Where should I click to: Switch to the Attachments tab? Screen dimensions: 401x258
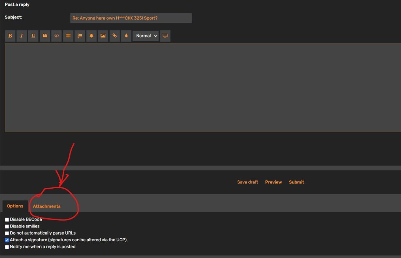tap(47, 206)
